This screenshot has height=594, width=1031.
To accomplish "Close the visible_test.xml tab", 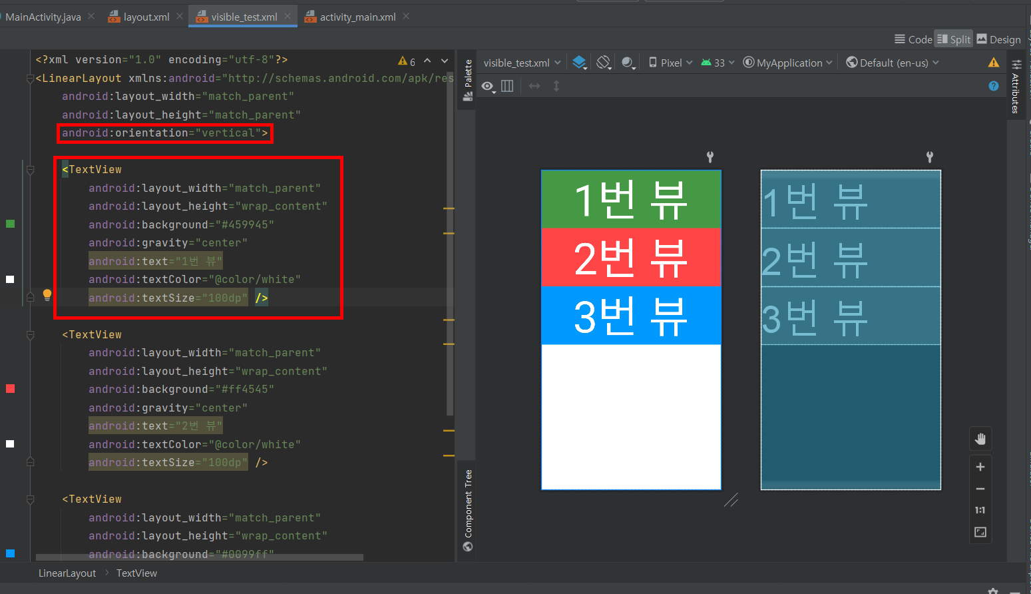I will [x=288, y=16].
